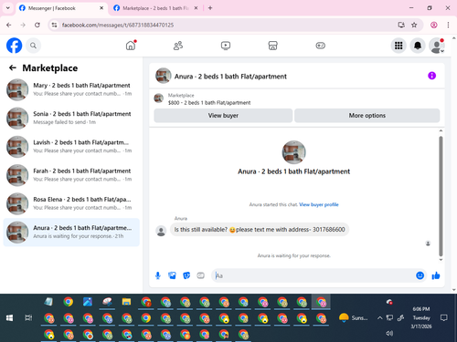Click the taskbar volume speaker icon
457x342 pixels.
point(389,334)
